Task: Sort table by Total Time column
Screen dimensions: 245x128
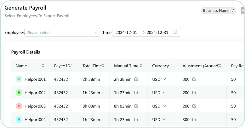Action: pos(103,66)
